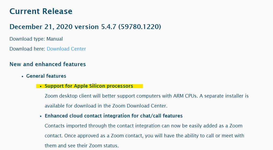Click the General features list item text
The height and width of the screenshot is (150, 273).
46,76
